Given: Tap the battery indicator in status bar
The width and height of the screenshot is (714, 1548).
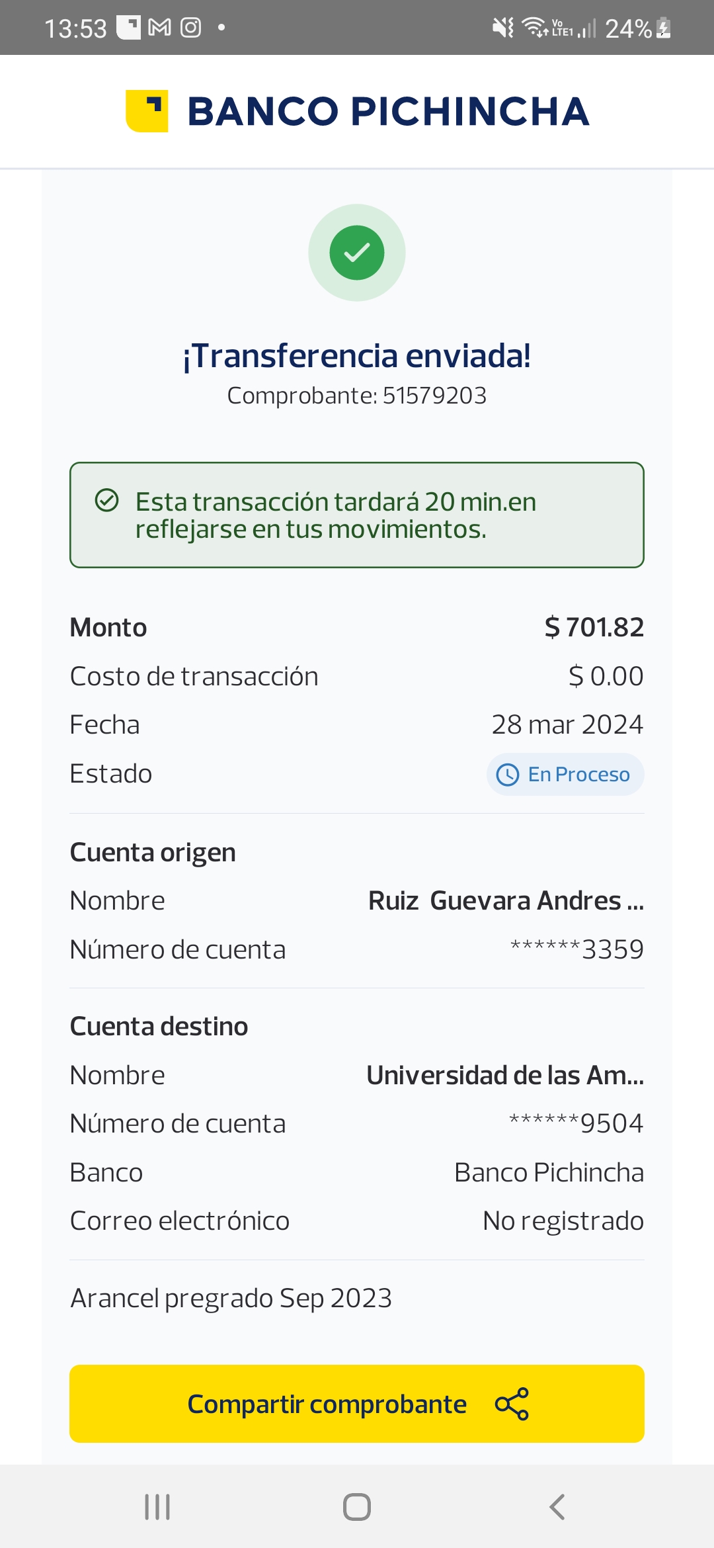Looking at the screenshot, I should point(664,28).
